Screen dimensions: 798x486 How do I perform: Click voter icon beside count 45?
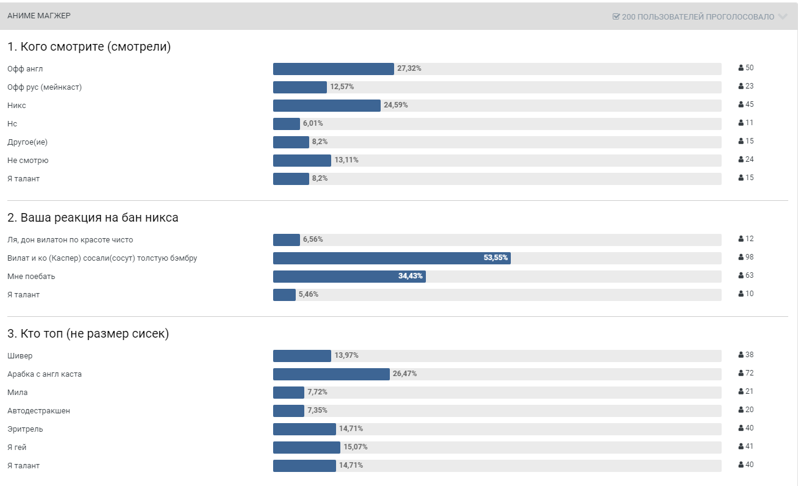[741, 105]
